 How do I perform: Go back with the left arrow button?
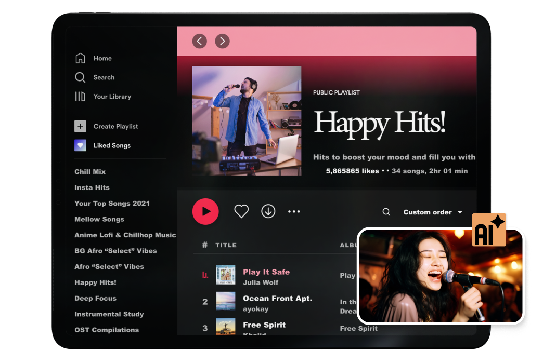point(200,41)
